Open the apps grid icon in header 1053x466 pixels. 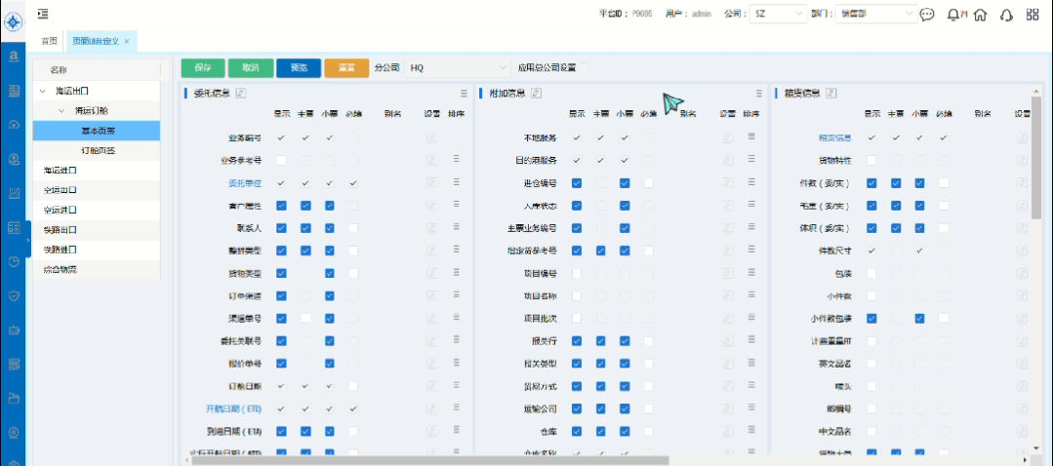pos(1033,14)
